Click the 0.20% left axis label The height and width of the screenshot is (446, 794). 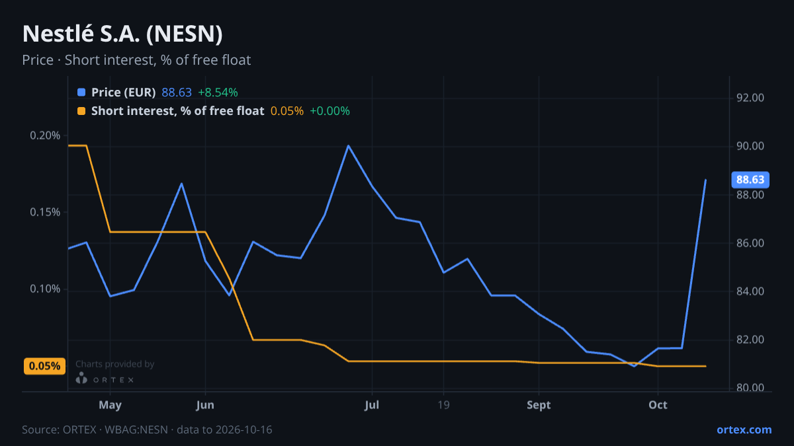(x=45, y=135)
